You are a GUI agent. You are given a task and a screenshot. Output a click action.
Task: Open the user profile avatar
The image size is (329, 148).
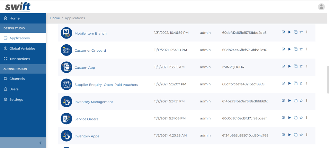321,6
